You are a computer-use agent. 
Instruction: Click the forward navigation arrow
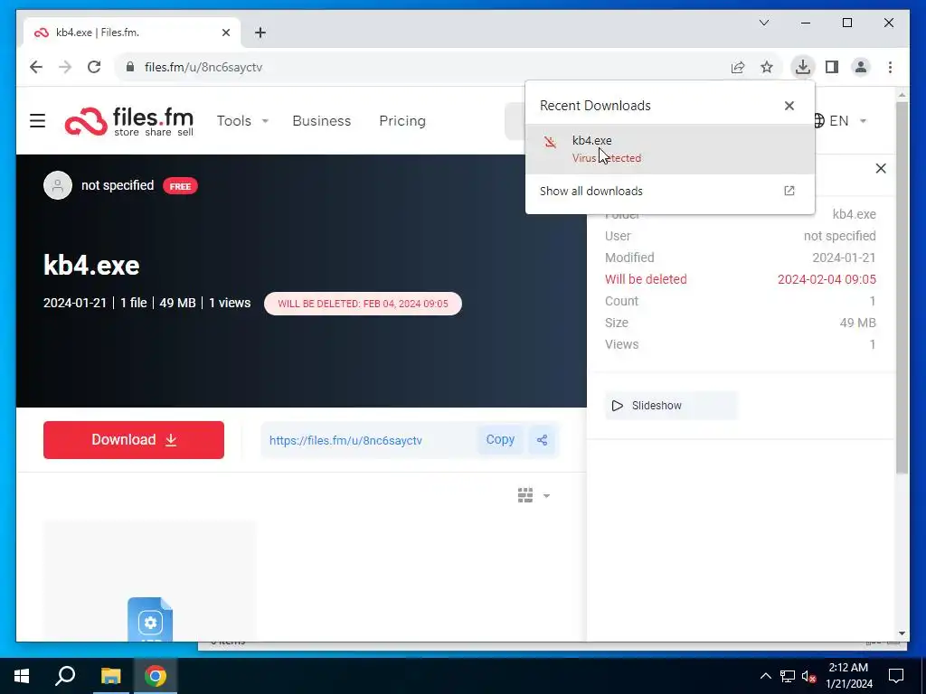click(x=65, y=67)
